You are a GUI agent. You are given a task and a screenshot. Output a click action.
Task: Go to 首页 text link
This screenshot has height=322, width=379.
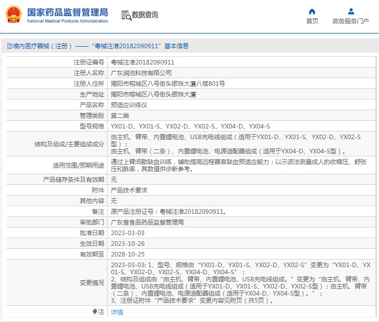[x=312, y=21]
